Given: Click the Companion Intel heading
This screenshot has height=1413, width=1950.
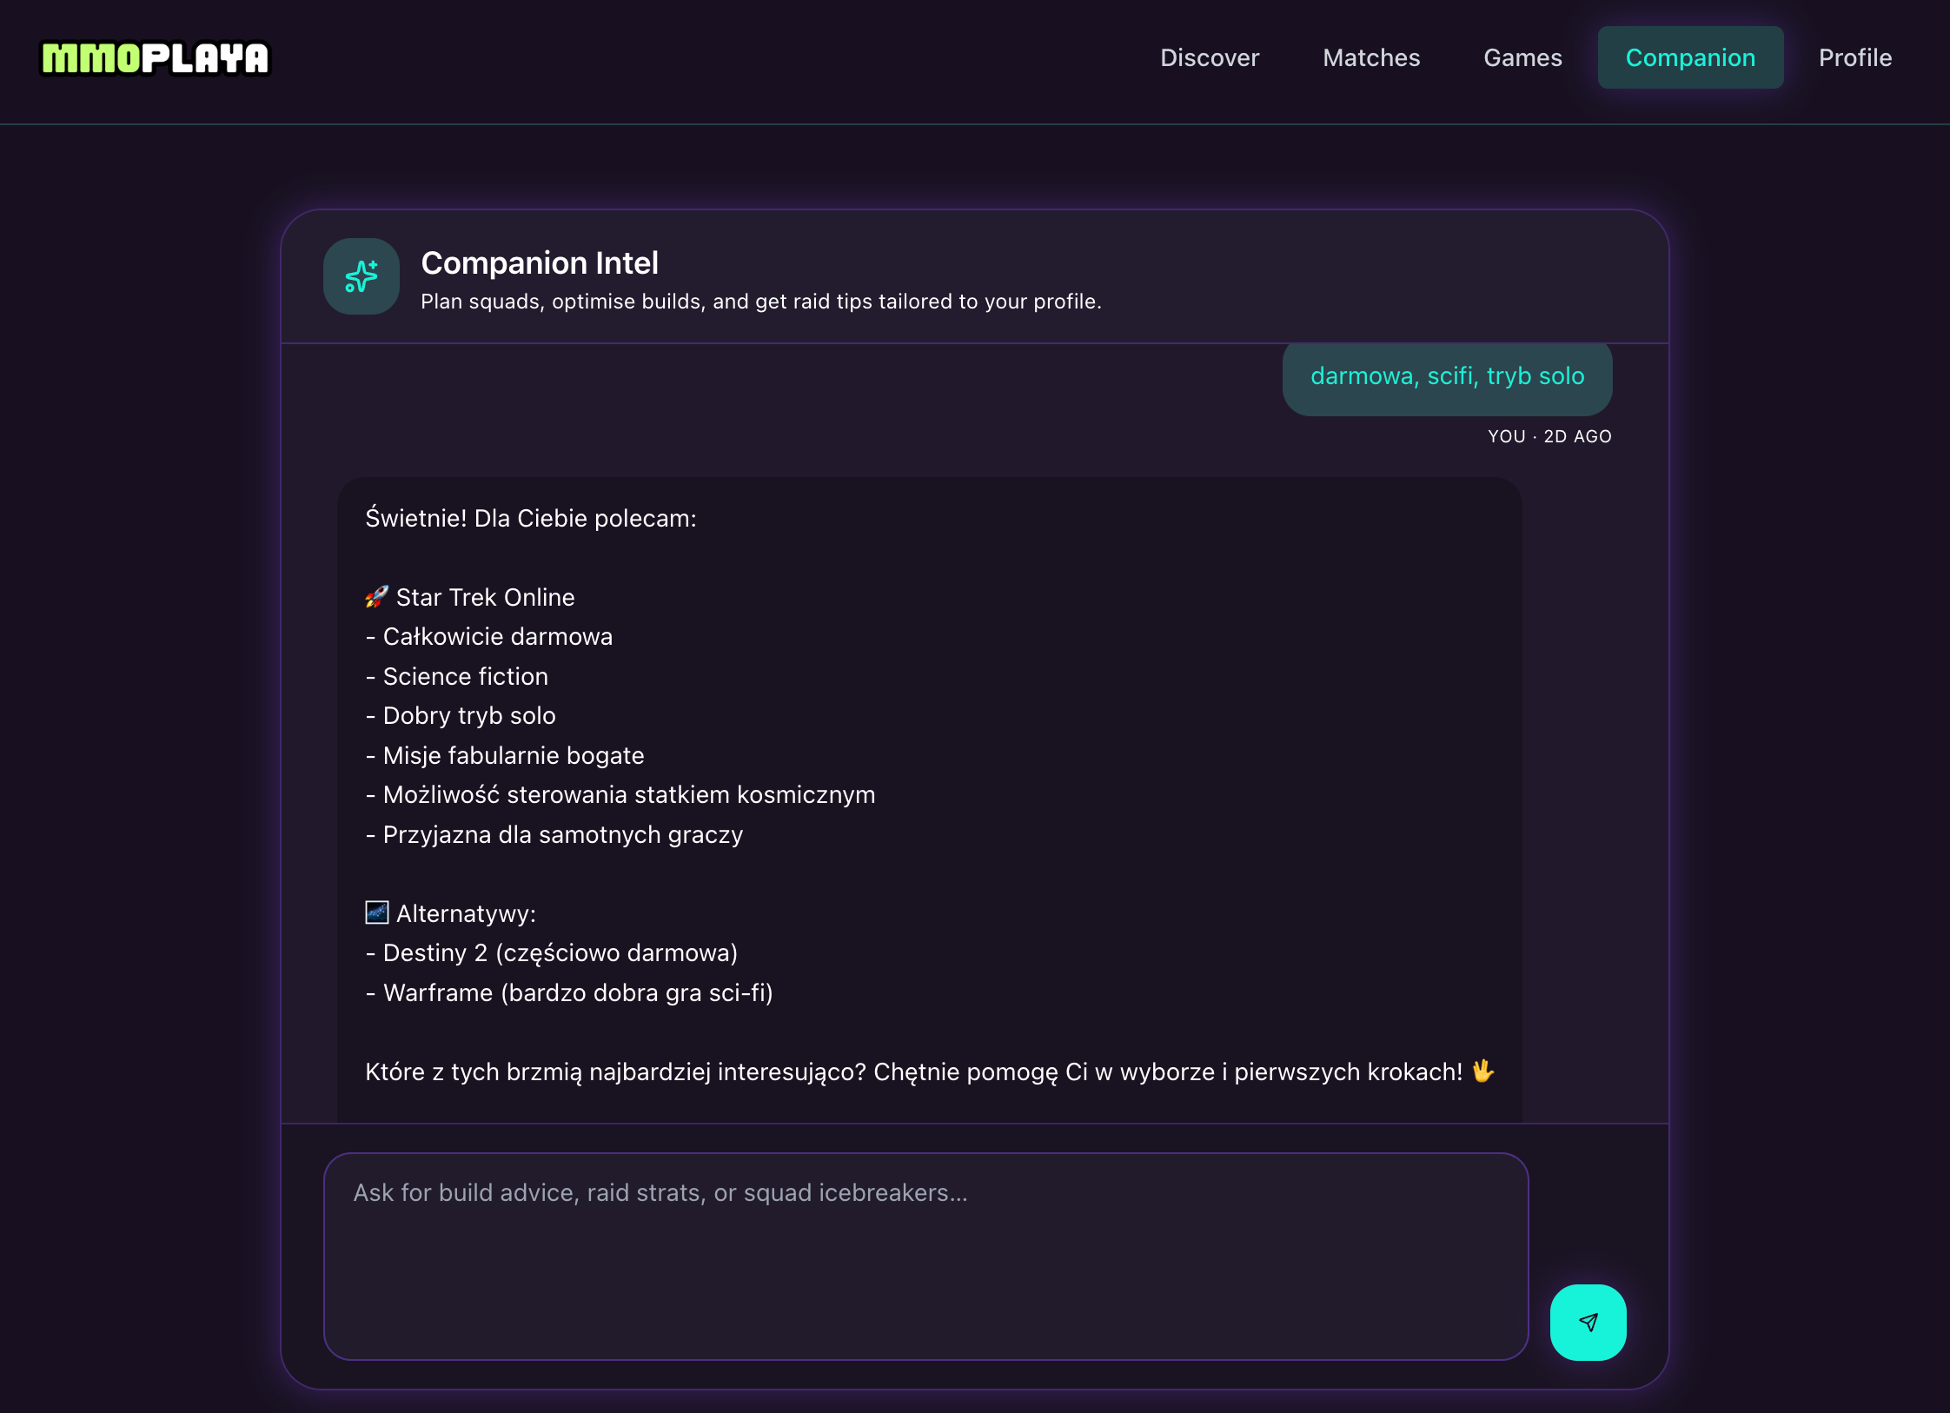Looking at the screenshot, I should click(540, 262).
